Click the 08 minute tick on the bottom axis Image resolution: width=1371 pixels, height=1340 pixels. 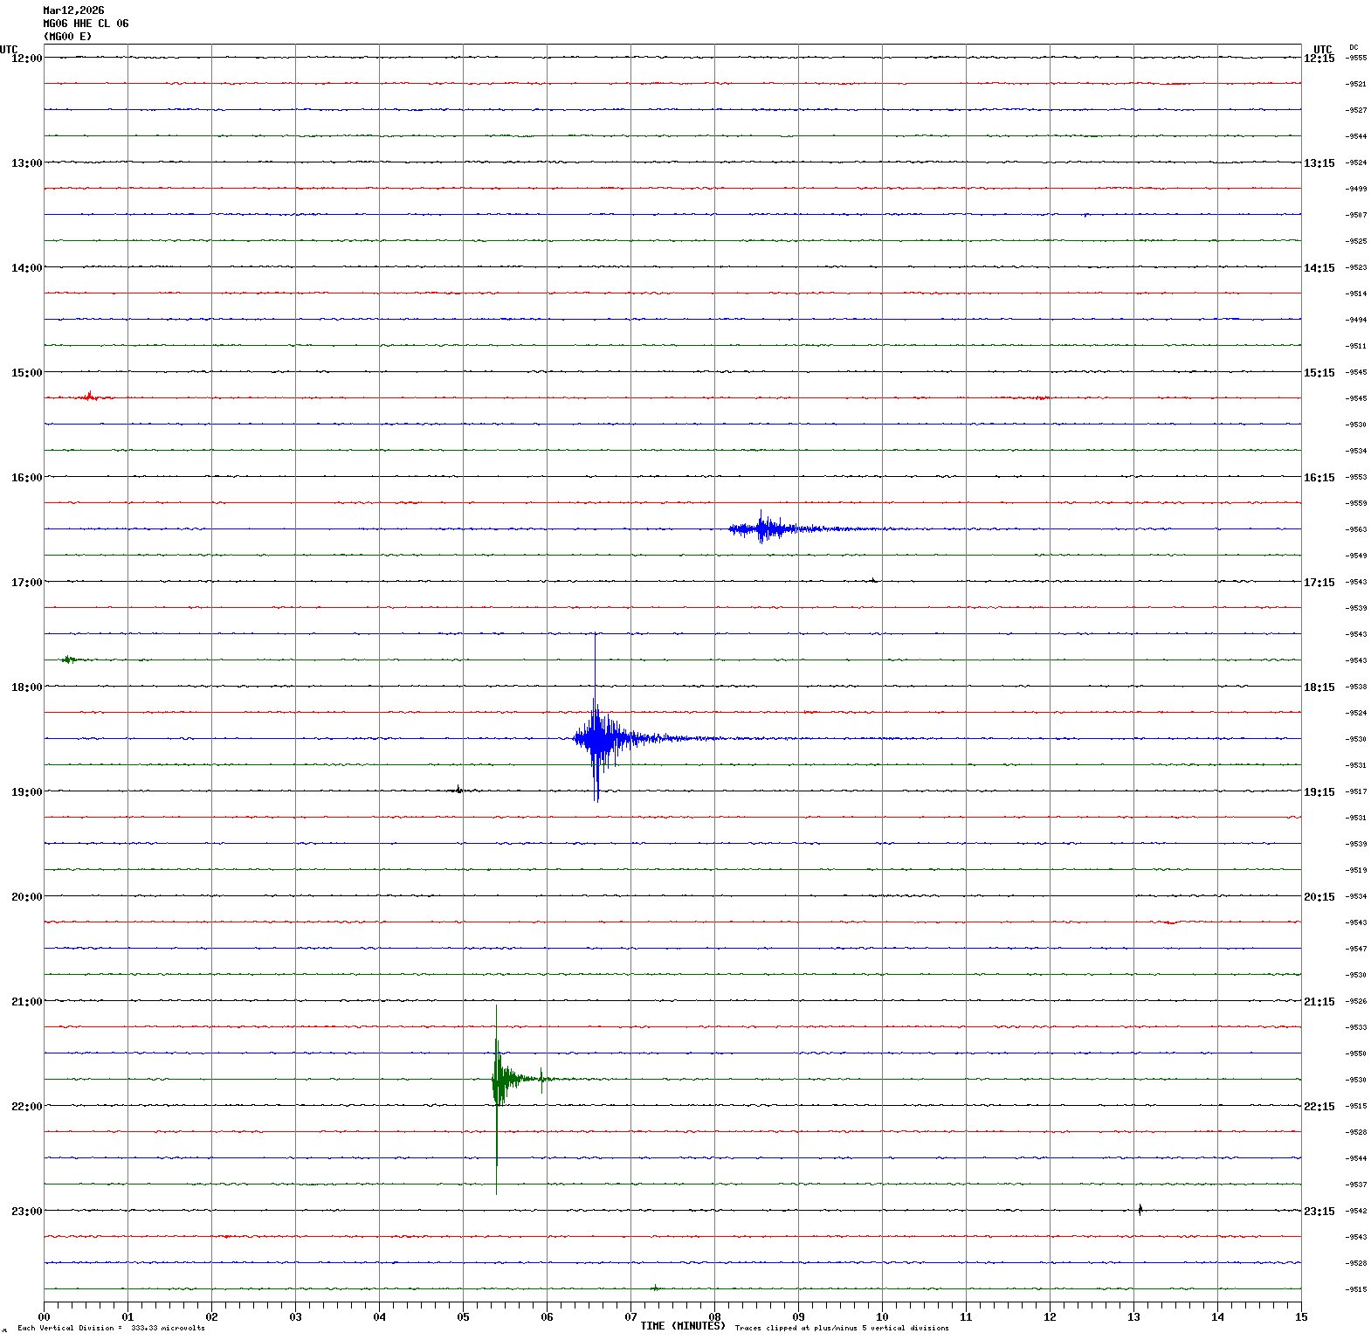(x=714, y=1317)
